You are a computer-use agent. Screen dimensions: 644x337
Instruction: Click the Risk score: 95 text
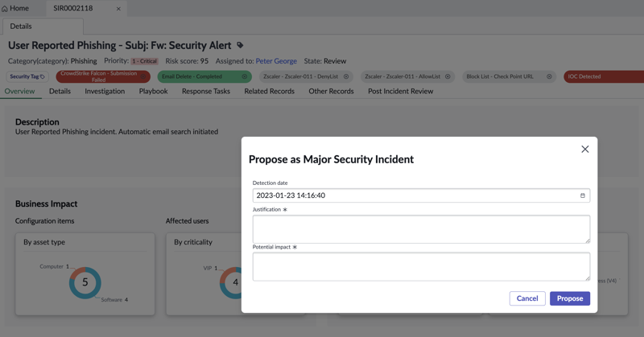(187, 61)
